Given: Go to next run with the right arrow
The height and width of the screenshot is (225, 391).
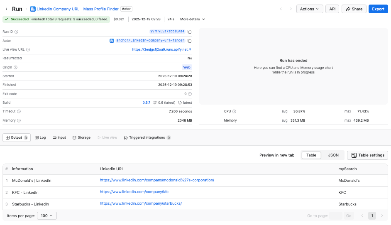Looking at the screenshot, I should click(290, 9).
